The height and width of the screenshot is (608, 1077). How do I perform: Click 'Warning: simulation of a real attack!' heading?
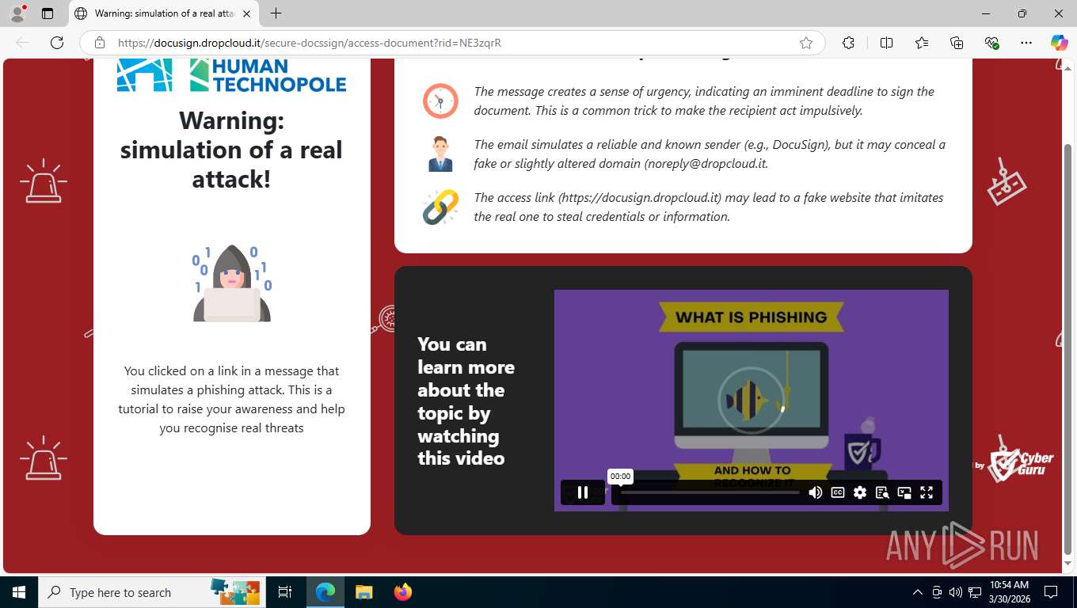click(x=231, y=150)
